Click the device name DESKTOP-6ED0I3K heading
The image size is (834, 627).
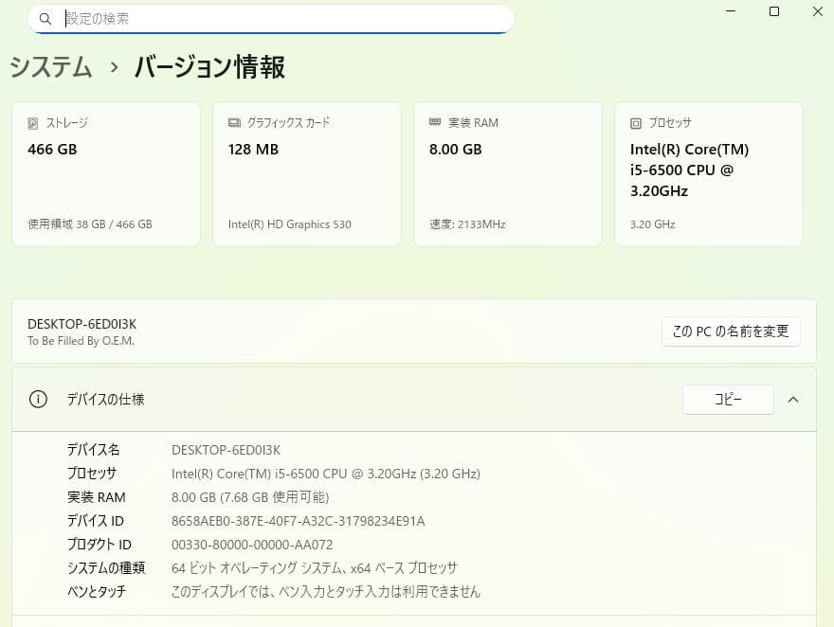click(81, 323)
